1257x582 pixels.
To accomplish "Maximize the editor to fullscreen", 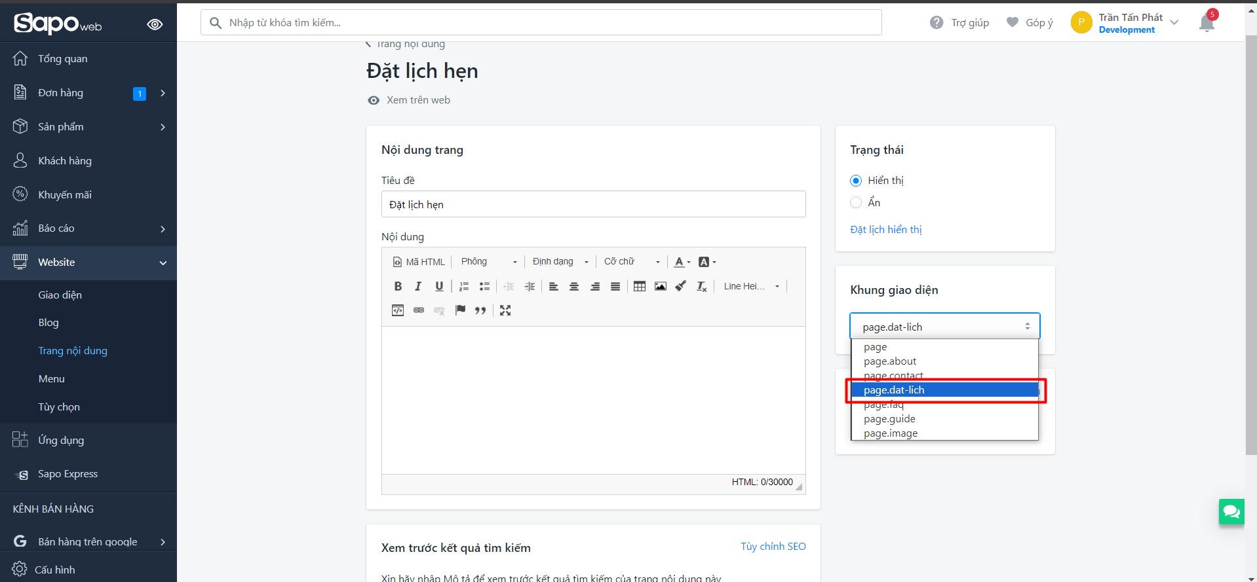I will pyautogui.click(x=505, y=310).
